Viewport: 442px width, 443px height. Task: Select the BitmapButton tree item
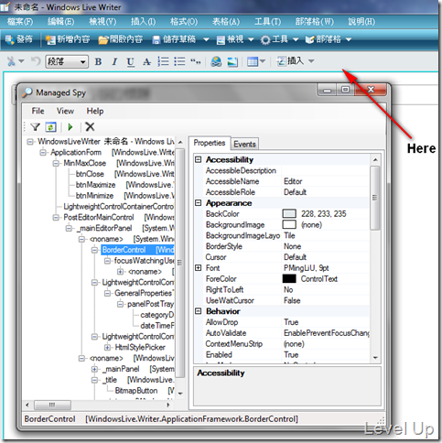pyautogui.click(x=136, y=391)
